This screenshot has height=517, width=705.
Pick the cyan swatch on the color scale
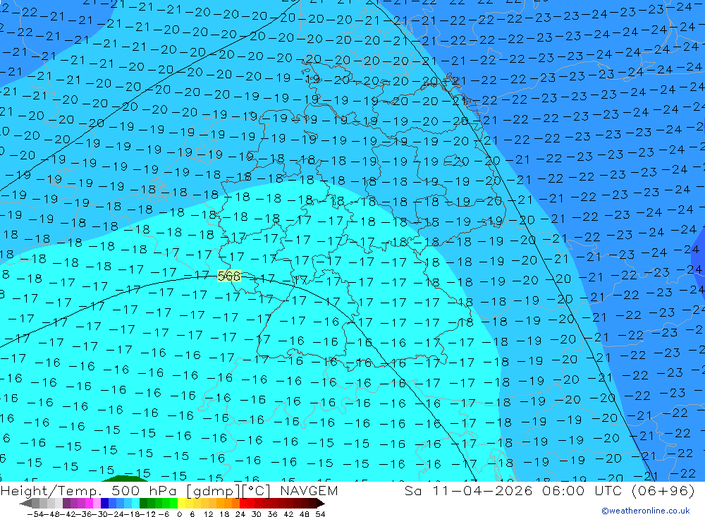pyautogui.click(x=135, y=504)
